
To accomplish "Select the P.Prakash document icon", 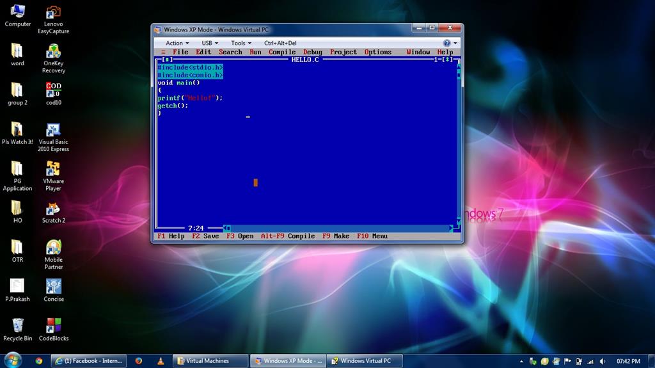I will 17,290.
